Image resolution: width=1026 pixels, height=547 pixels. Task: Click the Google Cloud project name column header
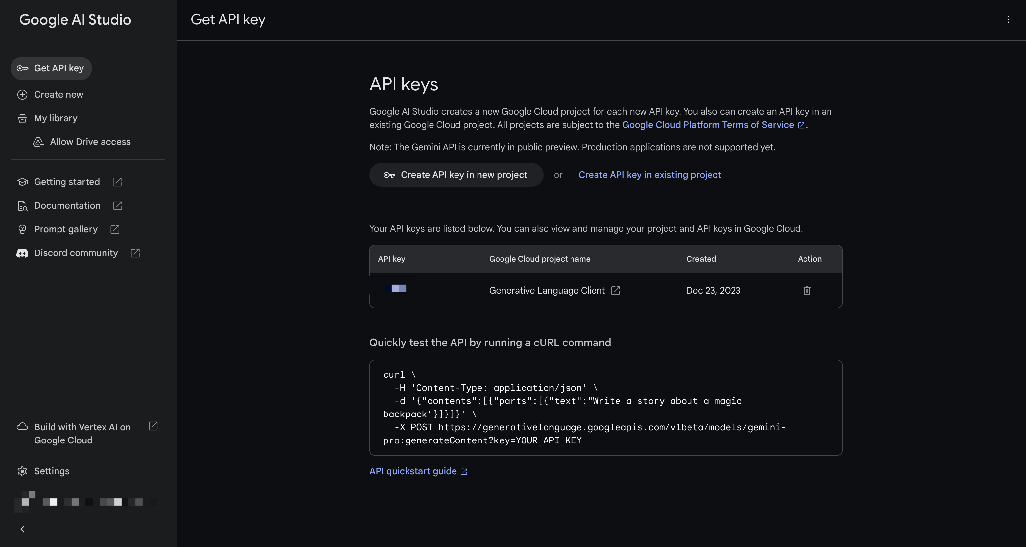click(x=539, y=259)
